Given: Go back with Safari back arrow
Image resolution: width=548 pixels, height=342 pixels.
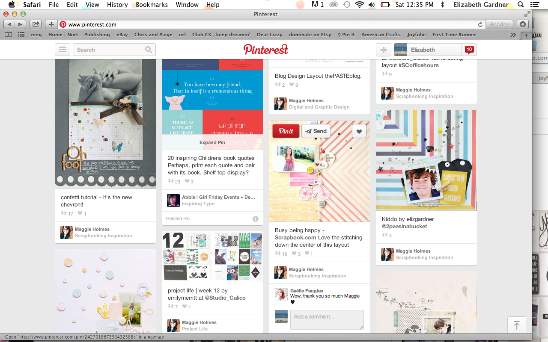Looking at the screenshot, I should (x=9, y=24).
